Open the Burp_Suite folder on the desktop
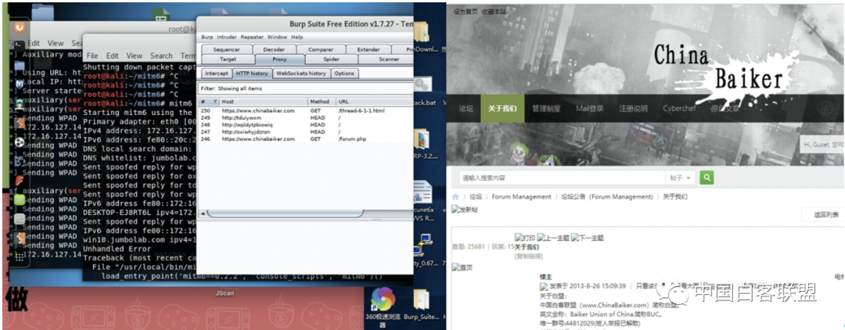845x330 pixels. tap(421, 305)
